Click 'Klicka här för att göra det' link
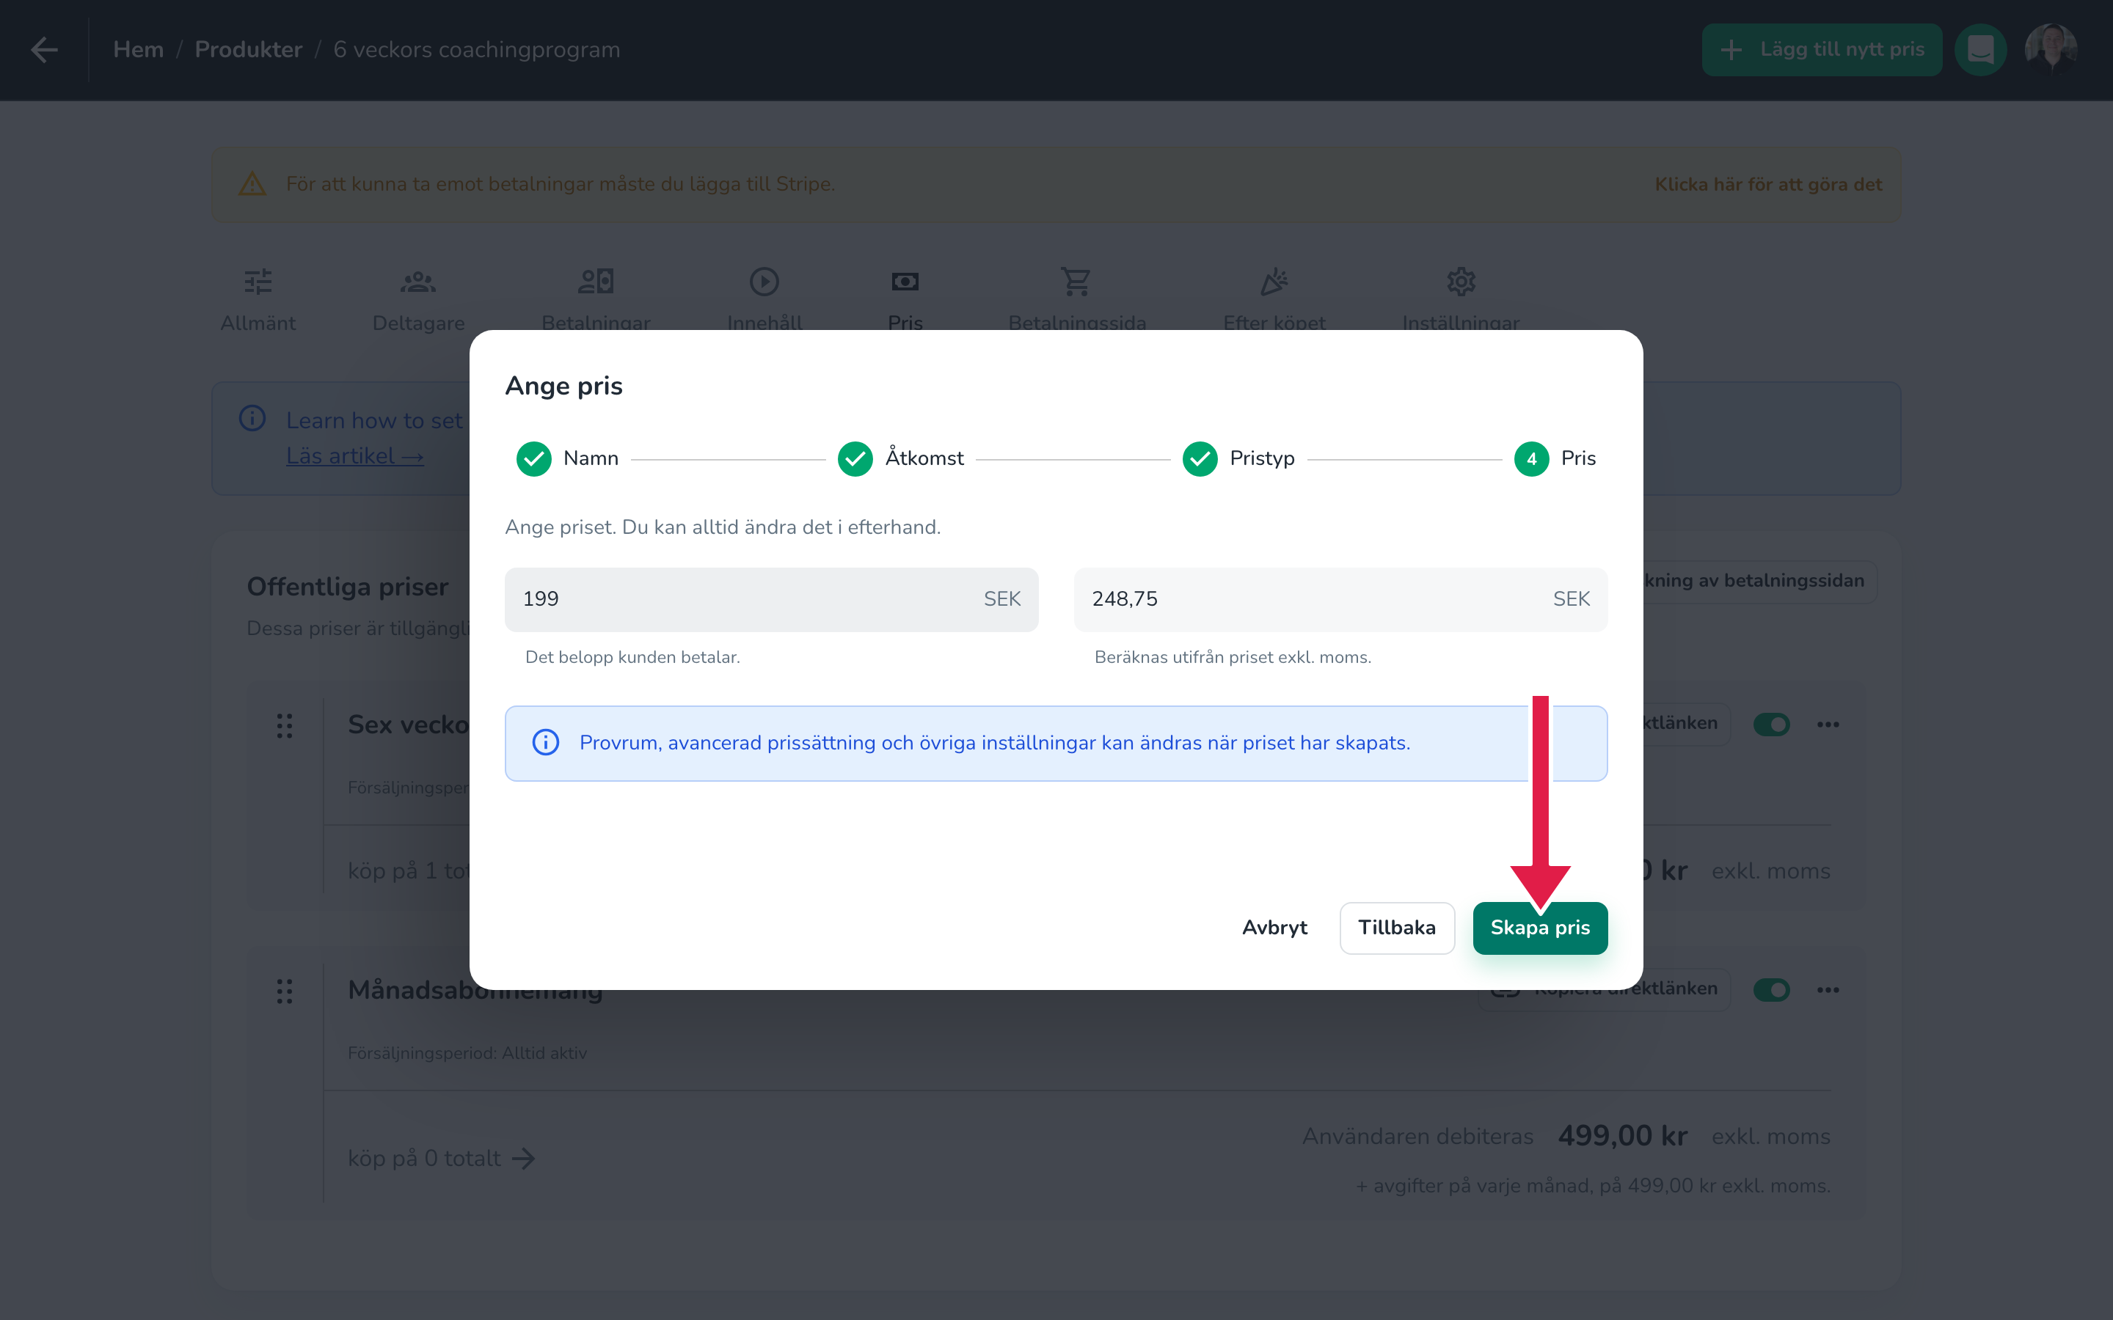Screen dimensions: 2113x1320 pyautogui.click(x=1768, y=184)
